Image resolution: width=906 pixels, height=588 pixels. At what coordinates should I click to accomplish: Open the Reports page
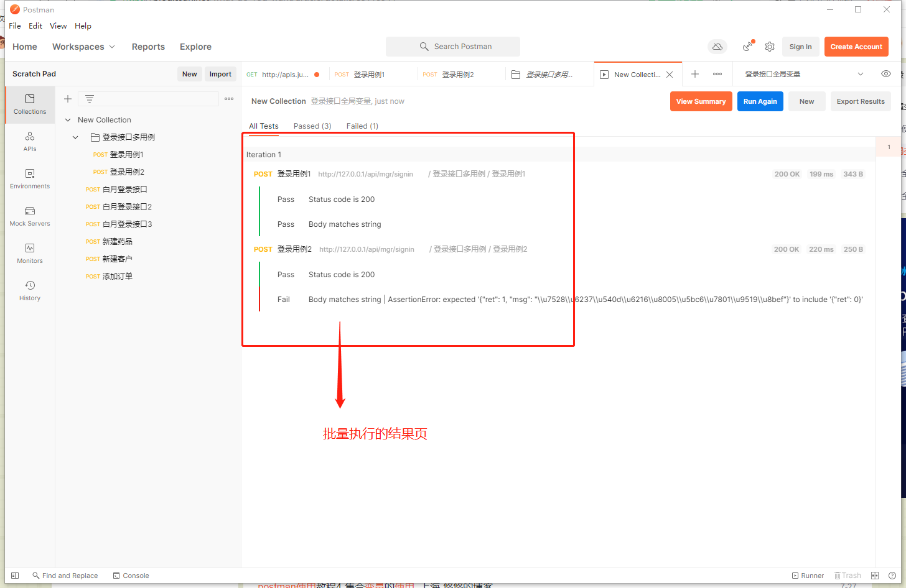coord(148,47)
